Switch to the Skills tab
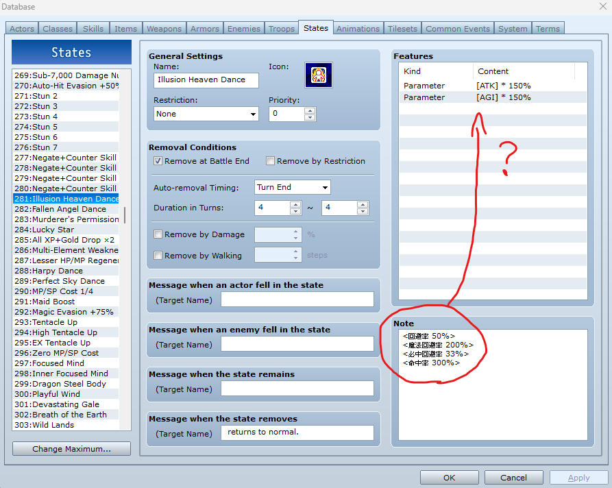The height and width of the screenshot is (488, 612). tap(93, 29)
